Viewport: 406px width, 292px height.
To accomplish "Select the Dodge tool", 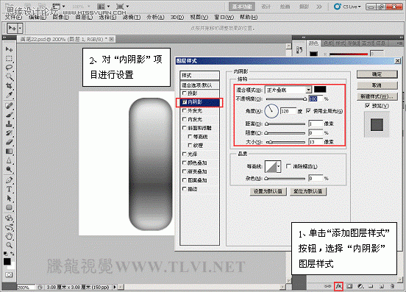I will click(9, 170).
